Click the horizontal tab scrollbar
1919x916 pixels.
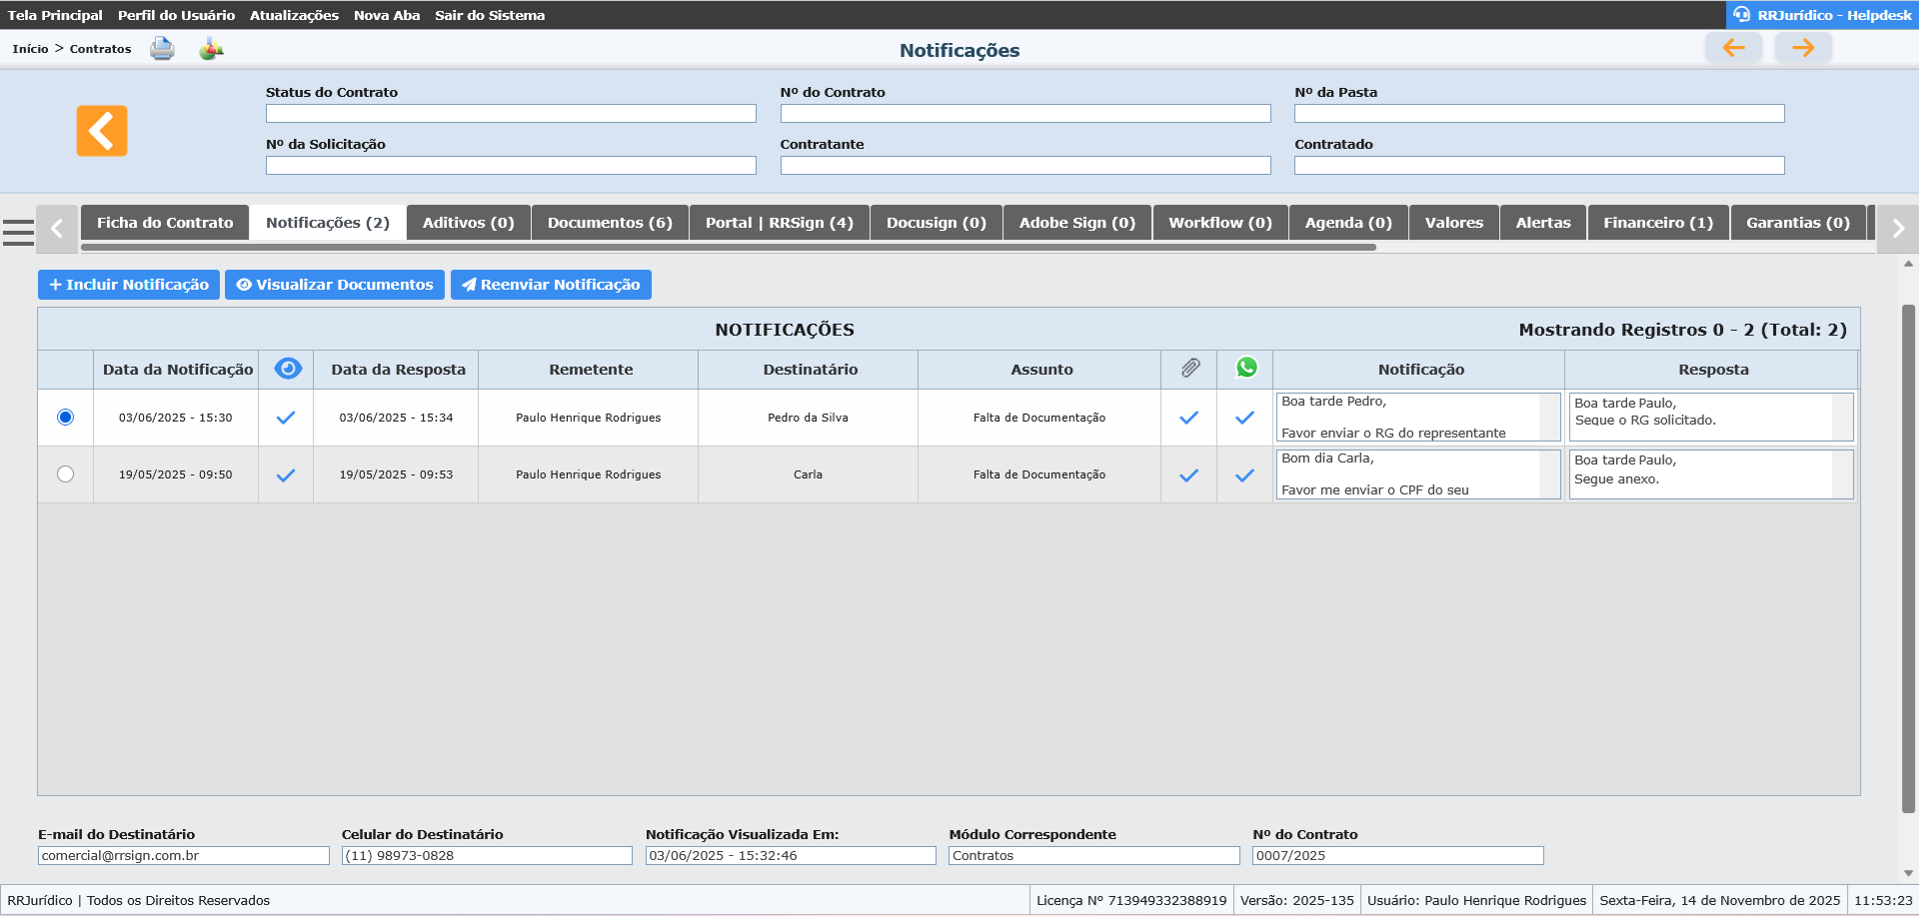coord(728,247)
